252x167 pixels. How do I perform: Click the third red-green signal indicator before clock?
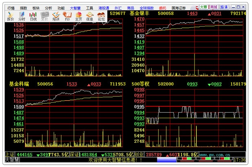225,159
